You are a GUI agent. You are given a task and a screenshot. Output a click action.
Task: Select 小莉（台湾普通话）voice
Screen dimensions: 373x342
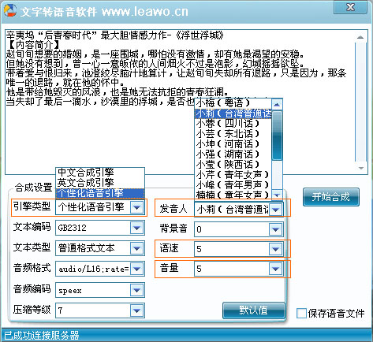pos(233,113)
